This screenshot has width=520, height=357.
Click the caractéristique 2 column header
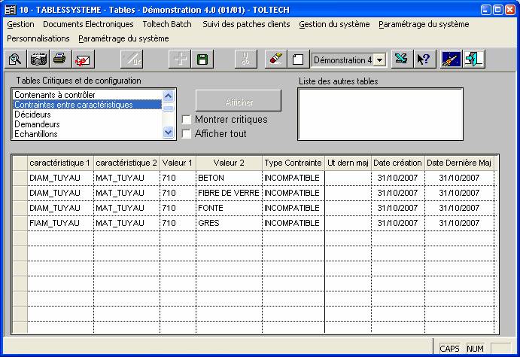[x=126, y=163]
